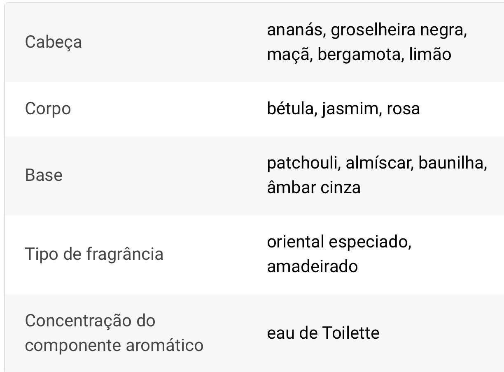Click the oriental especiado value
504x372 pixels.
click(339, 242)
